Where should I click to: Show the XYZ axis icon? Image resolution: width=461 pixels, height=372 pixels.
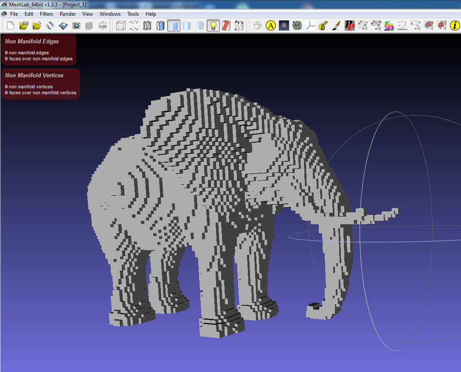click(310, 25)
